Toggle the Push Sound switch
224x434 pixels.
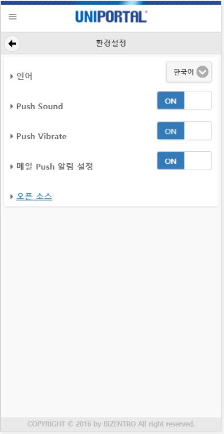point(184,101)
